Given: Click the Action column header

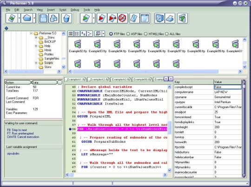Looking at the screenshot, I should pyautogui.click(x=18, y=83).
